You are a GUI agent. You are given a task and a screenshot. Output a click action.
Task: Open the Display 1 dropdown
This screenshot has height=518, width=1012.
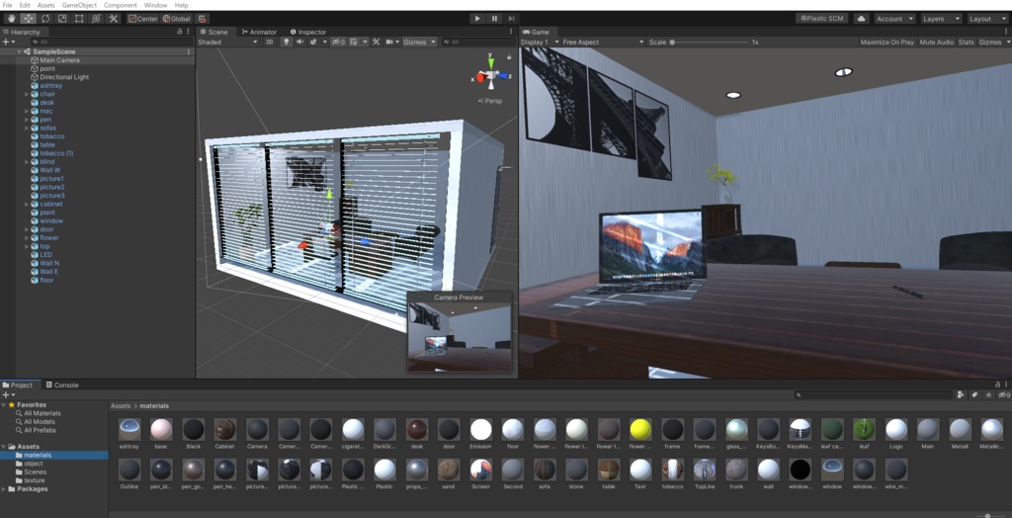click(x=540, y=42)
